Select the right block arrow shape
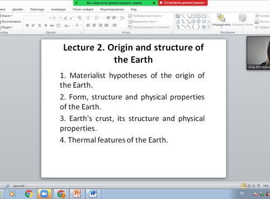This screenshot has height=199, width=270. point(193,22)
